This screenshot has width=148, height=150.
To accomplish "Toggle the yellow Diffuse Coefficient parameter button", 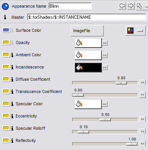I will coord(6,79).
